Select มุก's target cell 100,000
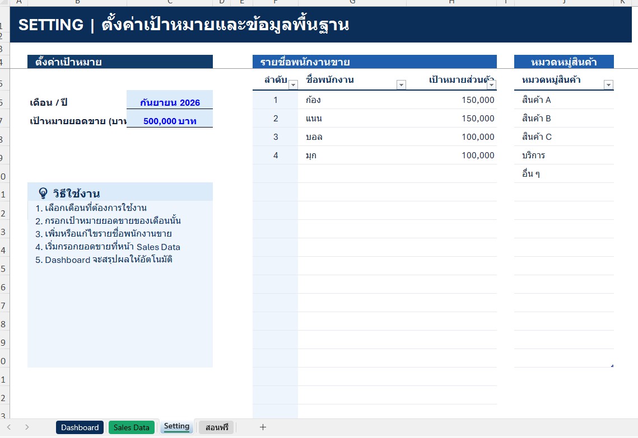 click(451, 155)
